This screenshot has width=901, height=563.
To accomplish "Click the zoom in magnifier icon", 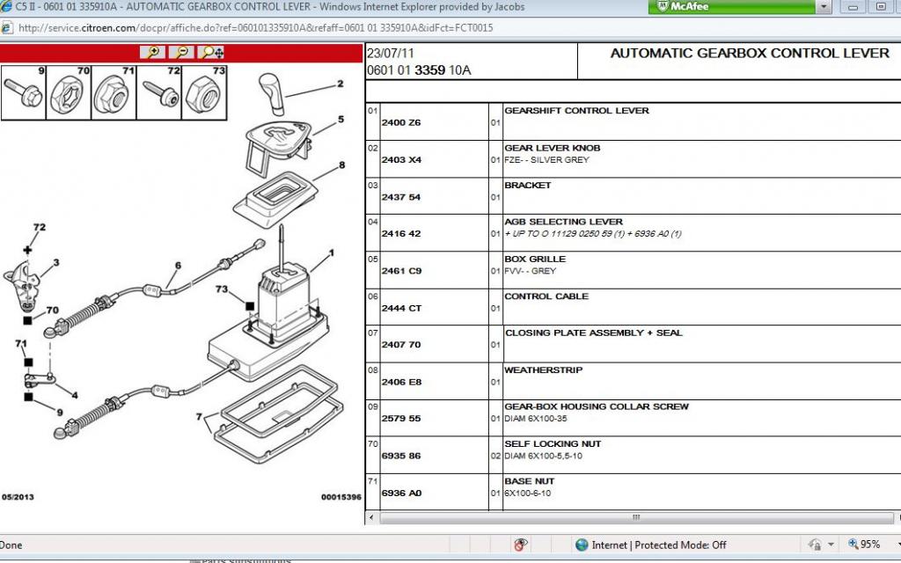I will click(x=153, y=52).
